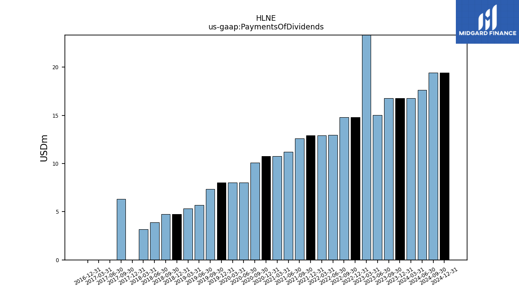Select the HLNE chart title
The width and height of the screenshot is (519, 292).
click(x=266, y=19)
